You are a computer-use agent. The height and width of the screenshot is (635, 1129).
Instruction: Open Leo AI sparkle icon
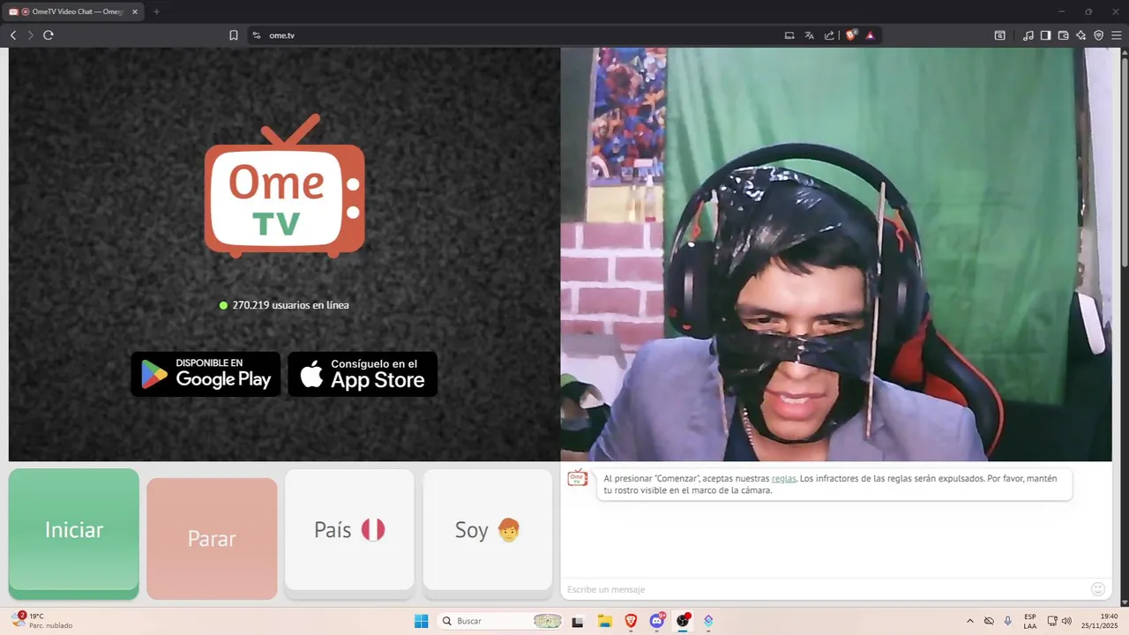[1081, 35]
